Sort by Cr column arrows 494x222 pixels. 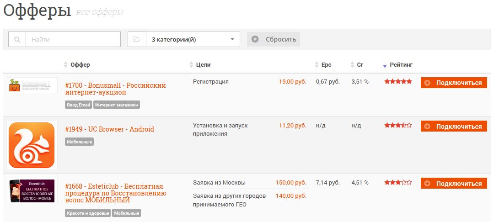(353, 65)
